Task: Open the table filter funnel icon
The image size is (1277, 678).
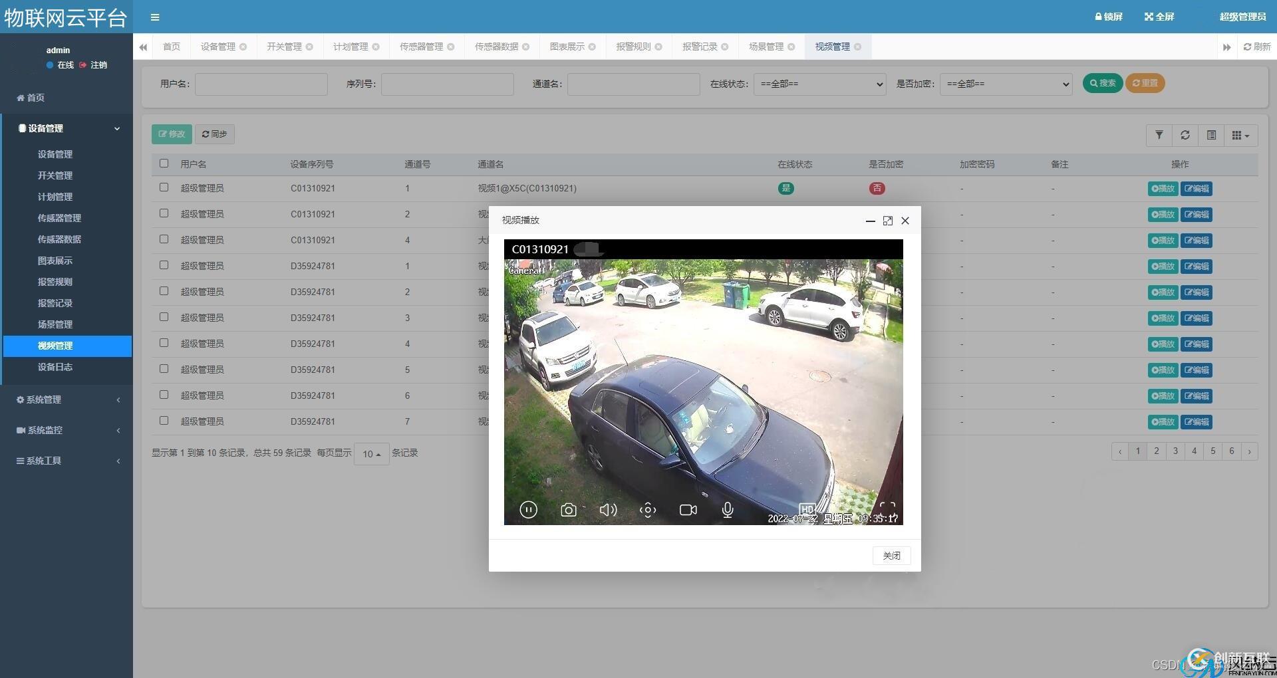Action: click(x=1159, y=135)
